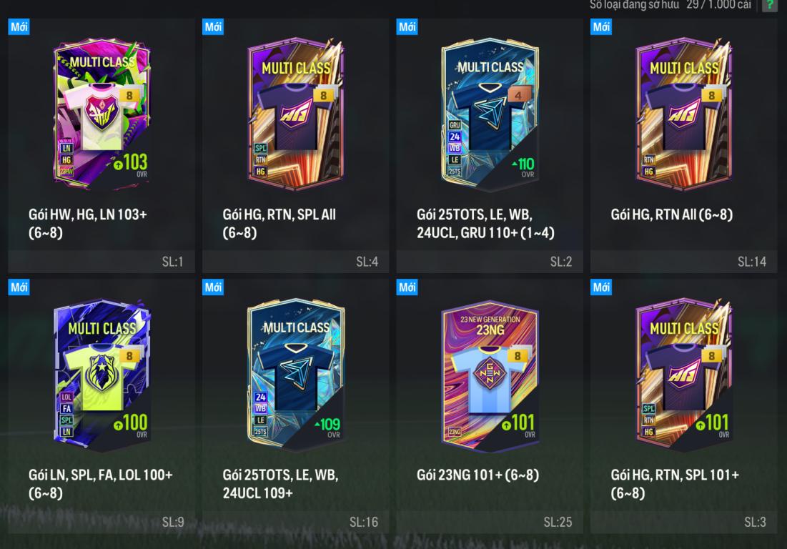Select the 25TOTS 24UCL 109+ pack card

pyautogui.click(x=296, y=406)
